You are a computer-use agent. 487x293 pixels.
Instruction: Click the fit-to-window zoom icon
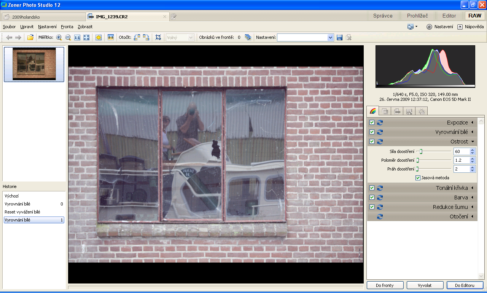[86, 37]
